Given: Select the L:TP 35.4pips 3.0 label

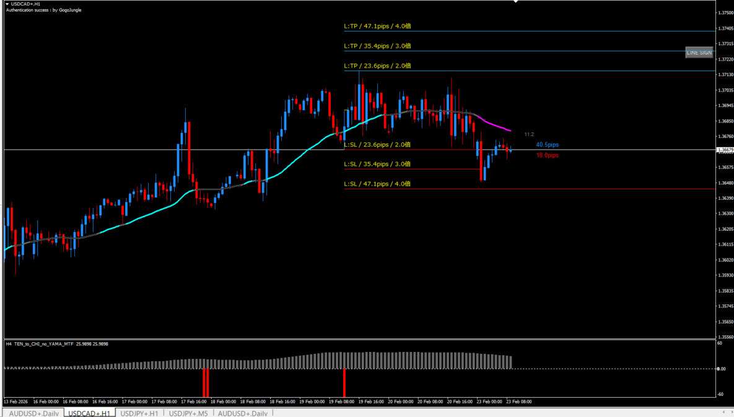Looking at the screenshot, I should point(377,46).
